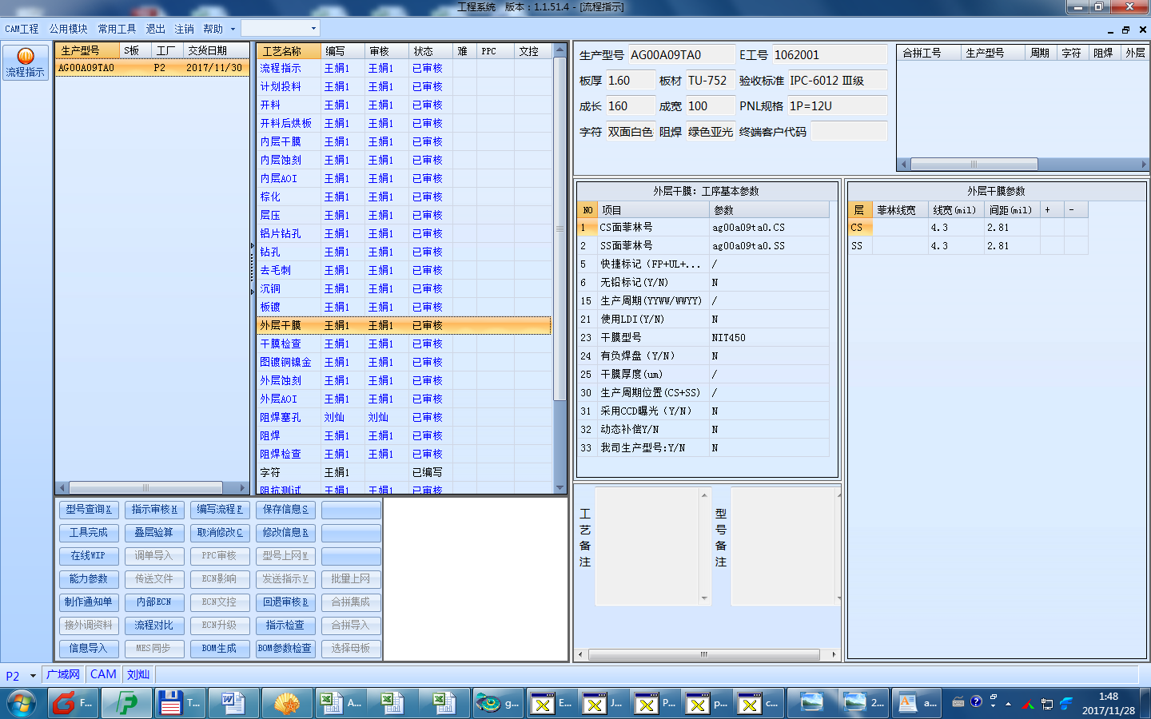
Task: Open the 帮助 menu
Action: 213,29
